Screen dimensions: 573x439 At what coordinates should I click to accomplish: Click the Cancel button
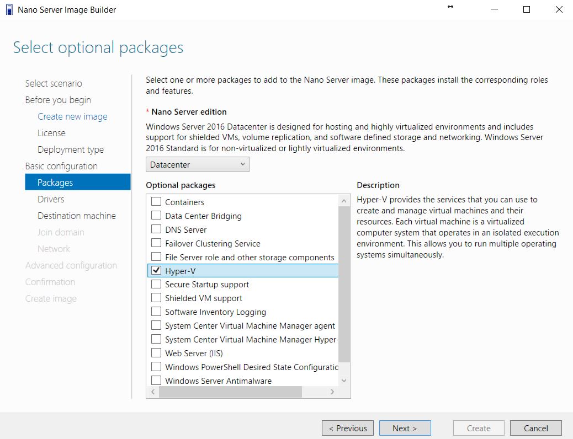535,428
